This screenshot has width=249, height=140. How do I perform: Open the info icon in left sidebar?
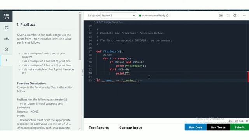pyautogui.click(x=6, y=49)
